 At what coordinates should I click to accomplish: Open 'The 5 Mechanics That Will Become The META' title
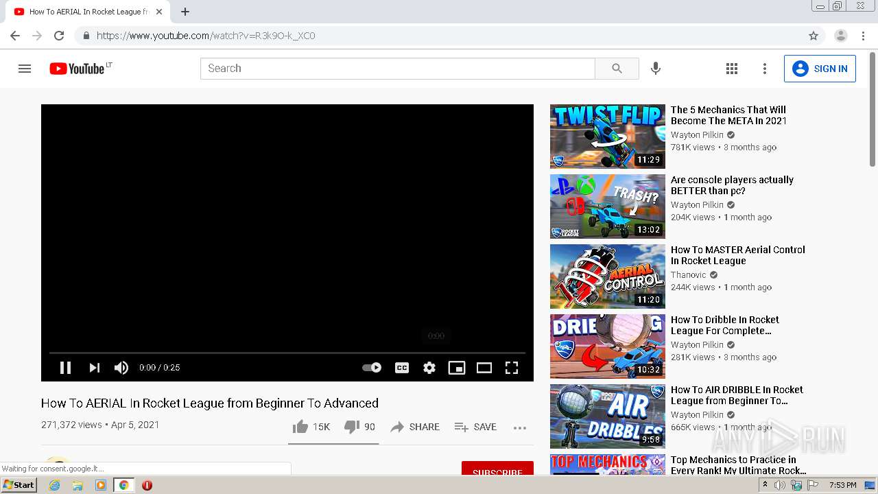coord(729,115)
